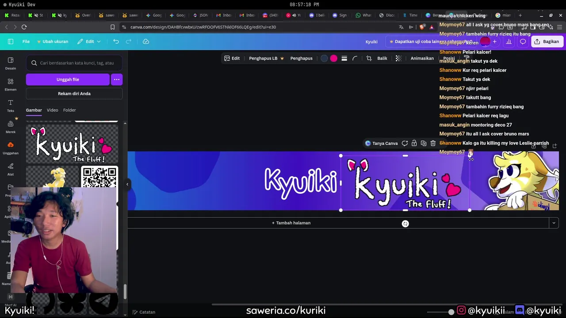This screenshot has width=566, height=318.
Task: Click the clock in the top bar
Action: pos(304,4)
